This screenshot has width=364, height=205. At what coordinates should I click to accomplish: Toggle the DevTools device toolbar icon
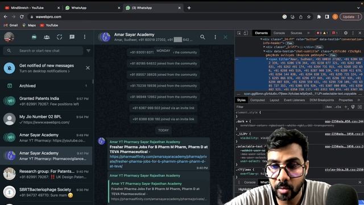pyautogui.click(x=246, y=33)
